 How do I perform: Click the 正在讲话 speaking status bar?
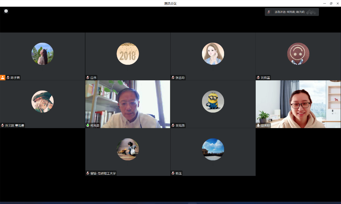tap(292, 12)
